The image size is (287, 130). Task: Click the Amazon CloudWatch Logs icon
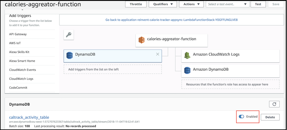coord(187,55)
